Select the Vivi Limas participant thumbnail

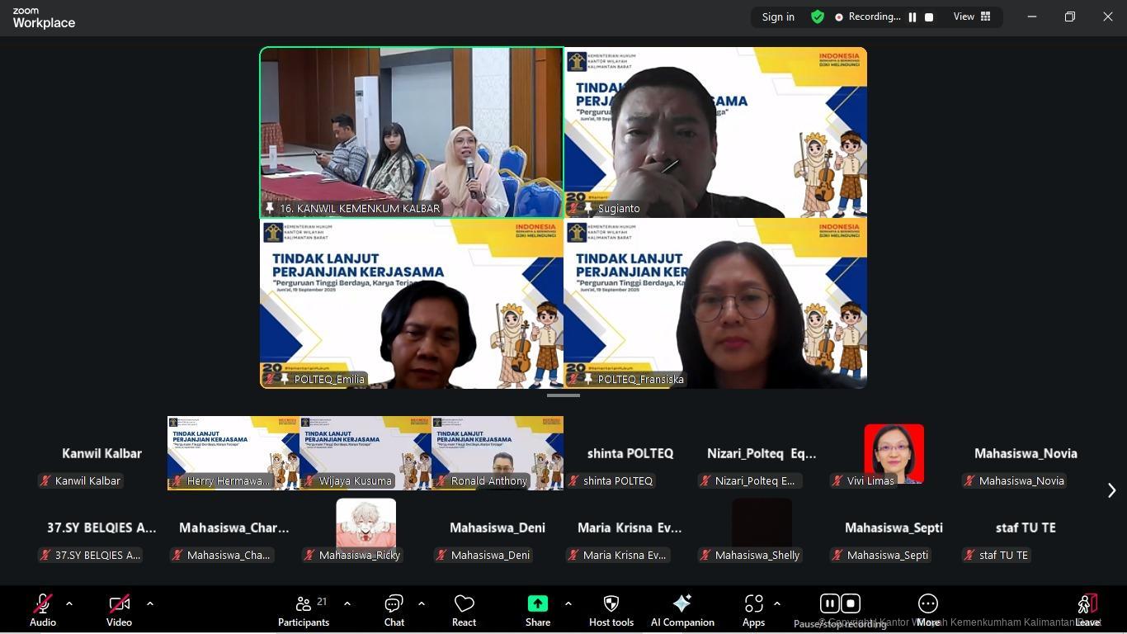click(894, 454)
